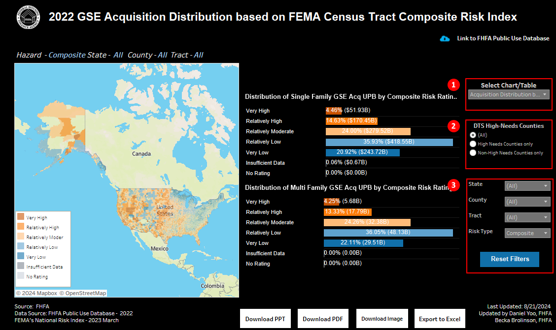Screen dimensions: 556x330
Task: Click the Multi Family distribution chart title
Action: (x=348, y=187)
